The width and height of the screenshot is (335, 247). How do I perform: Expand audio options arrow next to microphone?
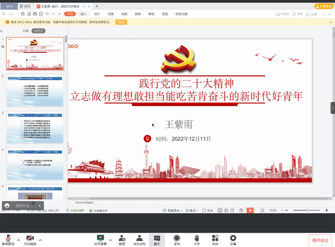pyautogui.click(x=18, y=240)
